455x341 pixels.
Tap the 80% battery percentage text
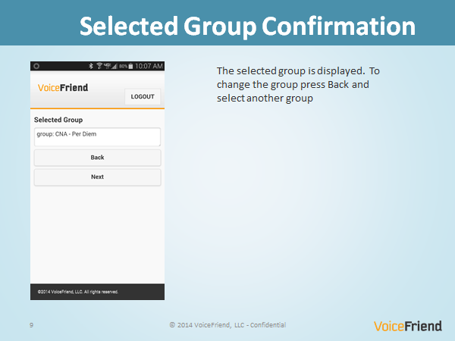pyautogui.click(x=123, y=67)
